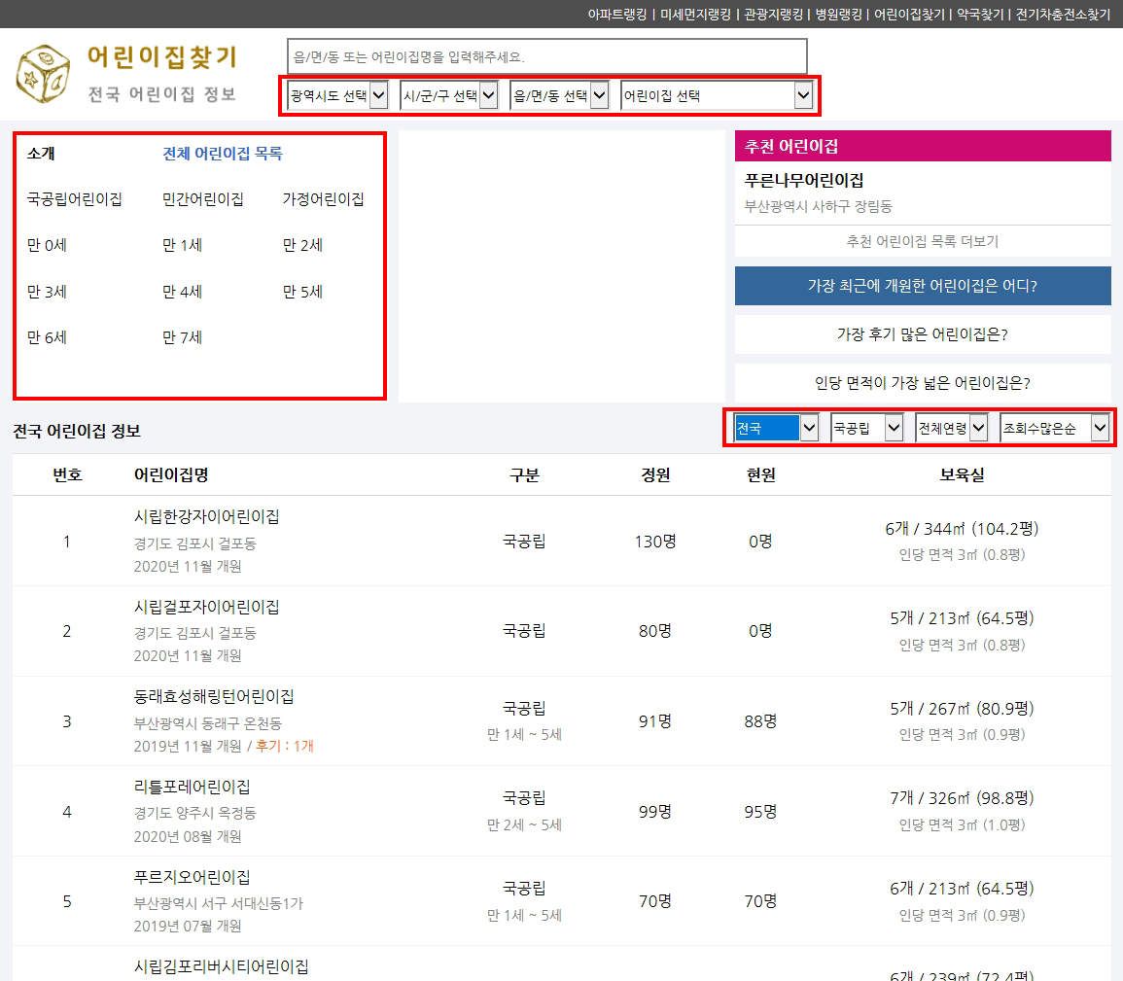
Task: Click 부산광역시 서구 서대신동1가 address text
Action: (x=219, y=903)
